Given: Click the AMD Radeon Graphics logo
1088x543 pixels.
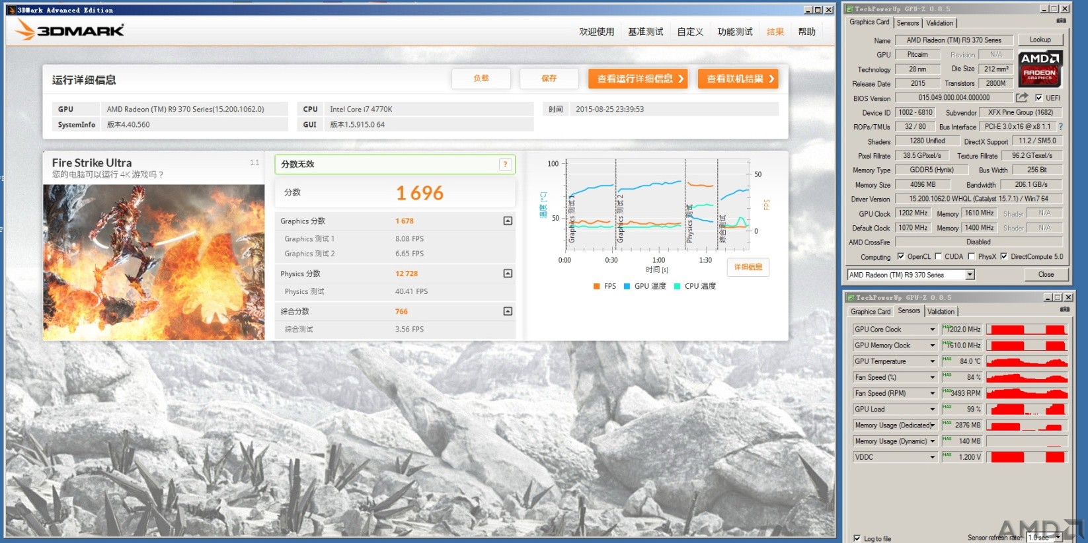Looking at the screenshot, I should [1040, 69].
